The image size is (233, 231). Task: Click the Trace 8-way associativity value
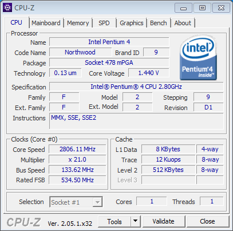tap(210, 159)
